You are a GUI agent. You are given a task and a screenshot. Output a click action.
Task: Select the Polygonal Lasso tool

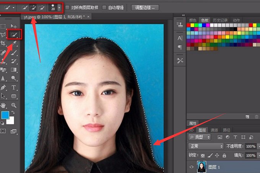point(3,35)
